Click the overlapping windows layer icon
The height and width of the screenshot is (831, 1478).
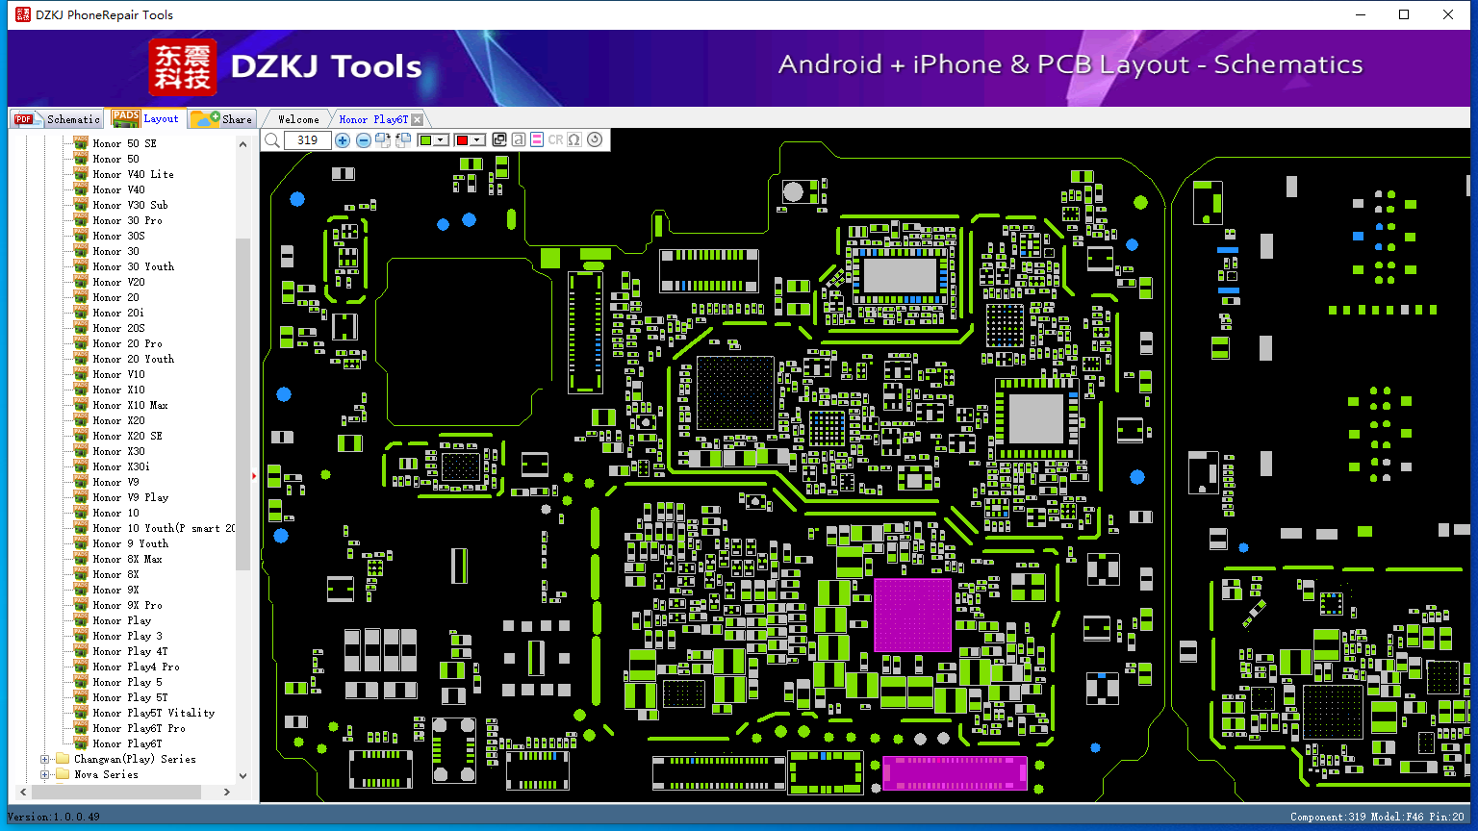coord(499,140)
